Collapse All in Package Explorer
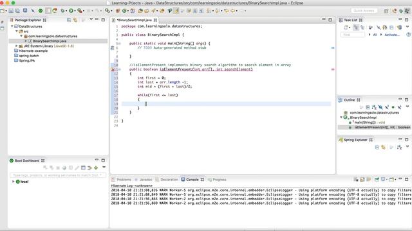The height and width of the screenshot is (231, 412). tap(69, 20)
